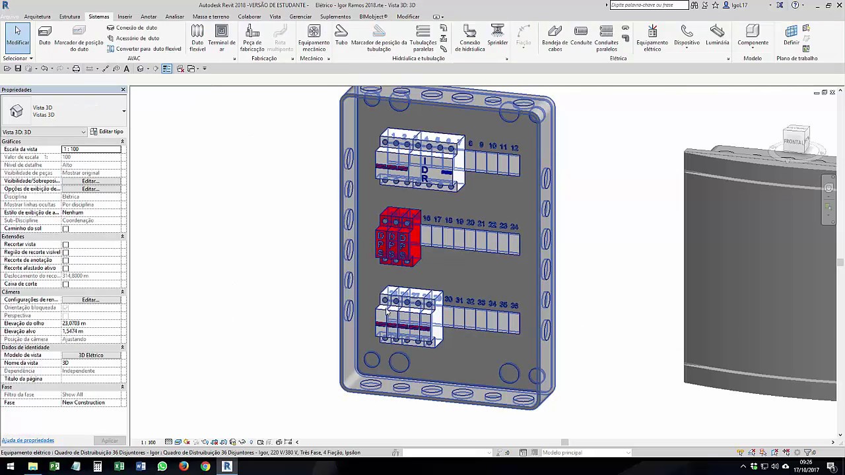
Task: Switch to the Arquitetura ribbon tab
Action: pyautogui.click(x=37, y=16)
